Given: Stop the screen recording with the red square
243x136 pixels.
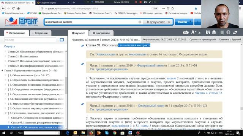Looking at the screenshot, I should pos(140,2).
